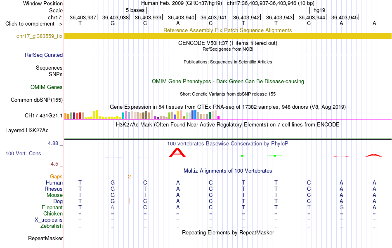Click the Elephant alignment row label

pos(52,207)
